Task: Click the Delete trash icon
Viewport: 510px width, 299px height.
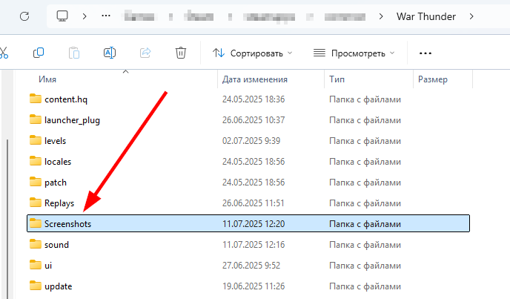Action: click(181, 53)
